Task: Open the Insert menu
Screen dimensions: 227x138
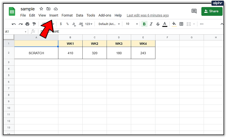Action: (x=54, y=15)
